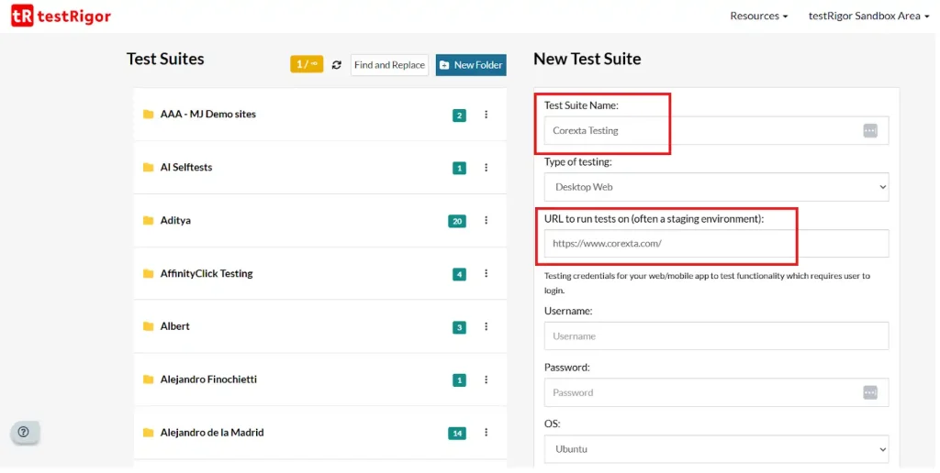Click folder icon of AAA - MJ Demo sites
The width and height of the screenshot is (940, 473).
coord(148,114)
